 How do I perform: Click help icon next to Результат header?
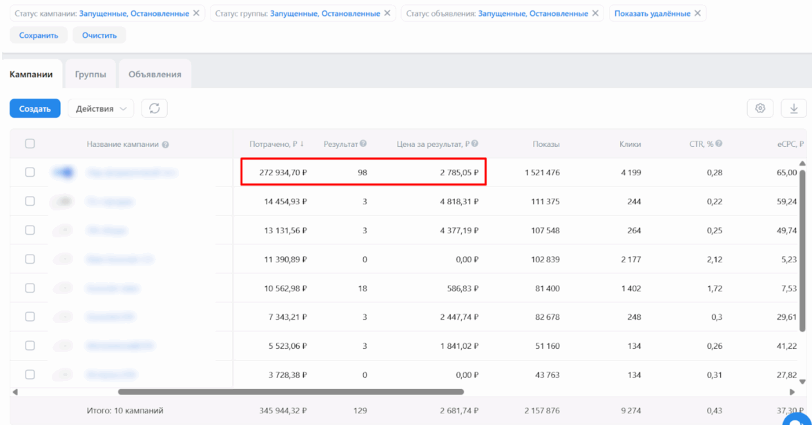coord(363,144)
